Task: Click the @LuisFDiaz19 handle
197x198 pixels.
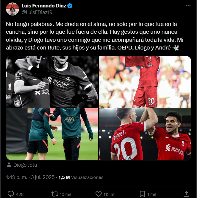Action: point(37,12)
